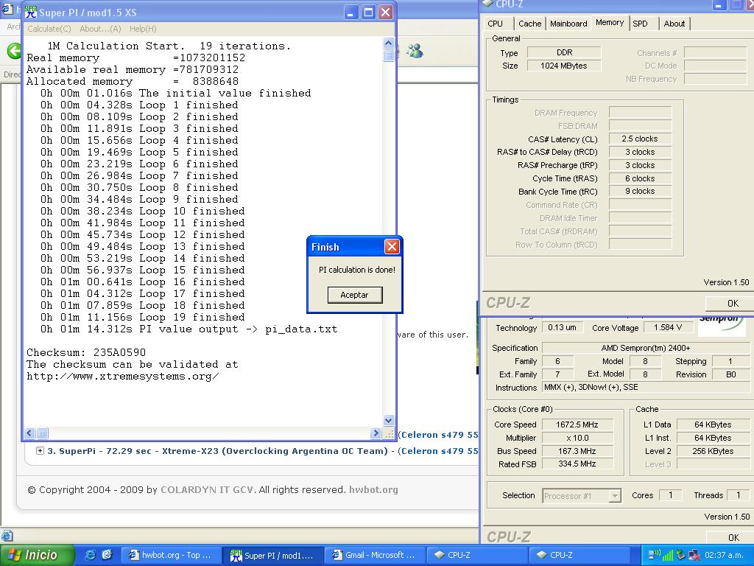The height and width of the screenshot is (566, 754).
Task: Open the Inicio start menu
Action: pos(38,556)
